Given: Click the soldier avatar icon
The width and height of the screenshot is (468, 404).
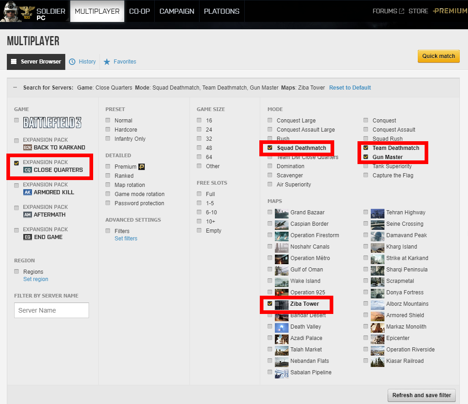Looking at the screenshot, I should click(10, 11).
